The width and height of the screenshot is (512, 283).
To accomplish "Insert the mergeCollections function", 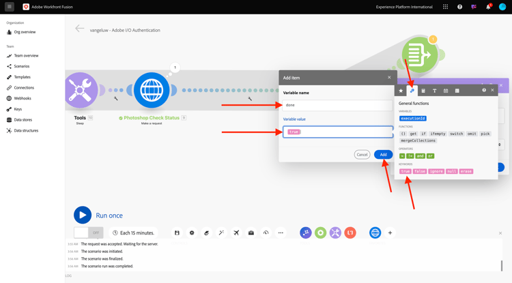I will tap(418, 140).
